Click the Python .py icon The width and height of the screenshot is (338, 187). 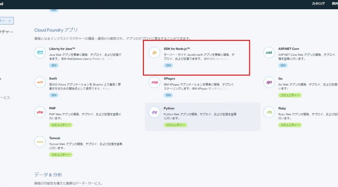(x=154, y=112)
